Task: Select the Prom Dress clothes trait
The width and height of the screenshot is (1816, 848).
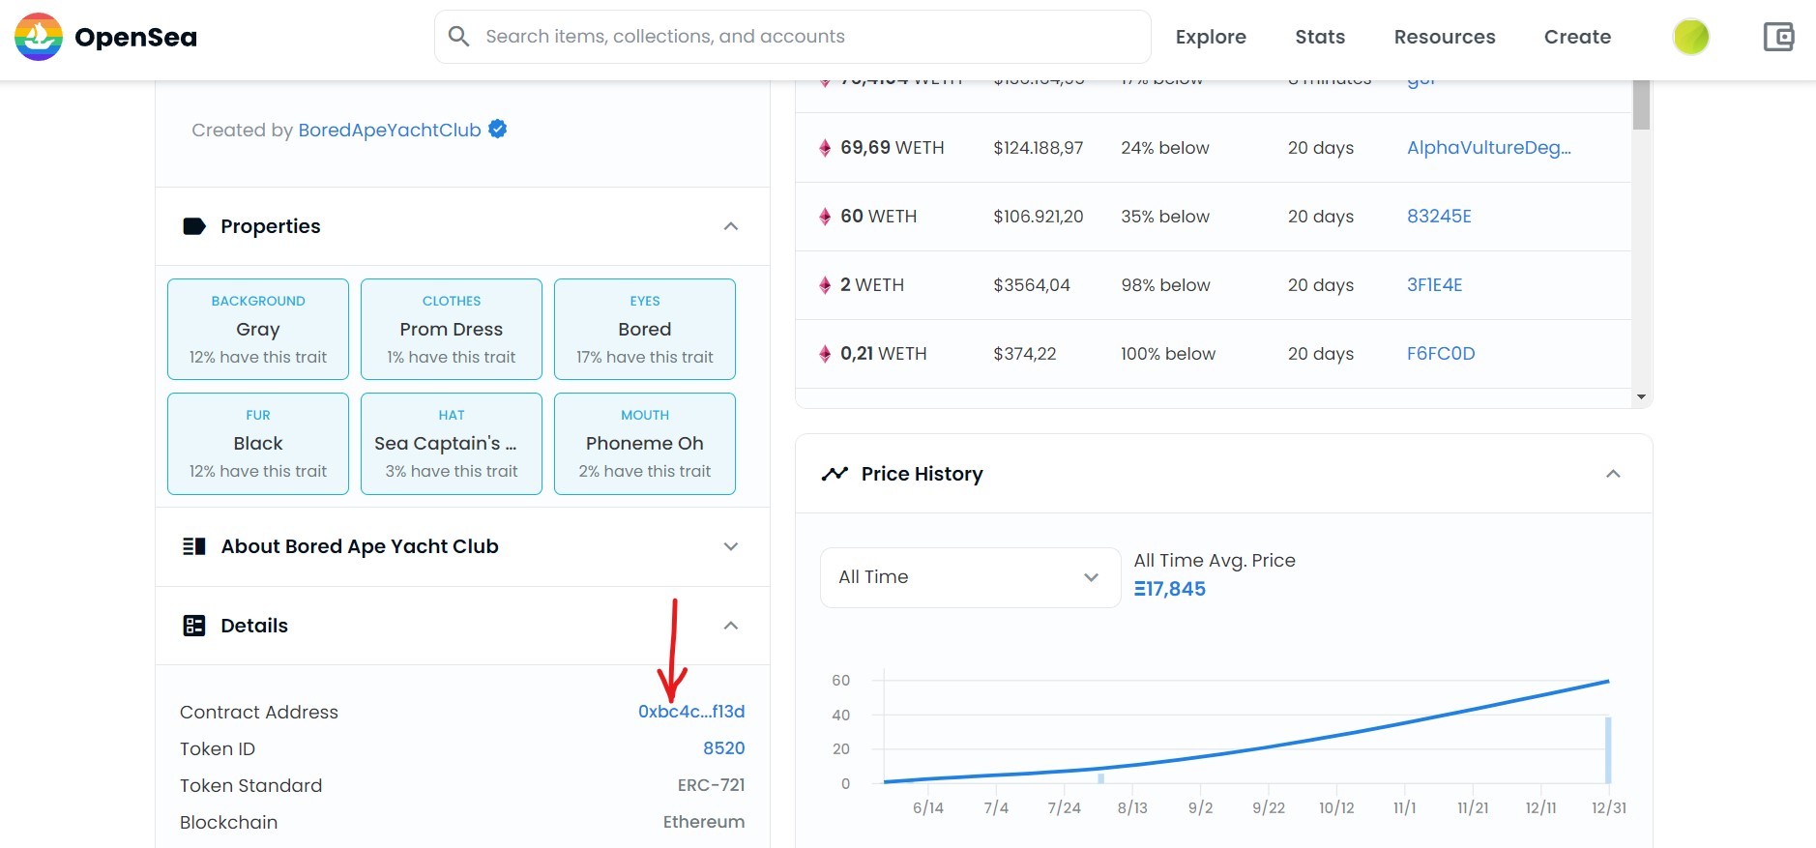Action: [x=452, y=330]
